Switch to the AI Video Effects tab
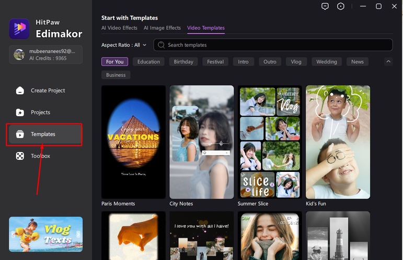 (x=119, y=28)
